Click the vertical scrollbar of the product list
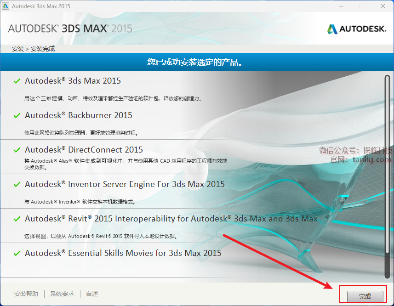 click(x=387, y=176)
